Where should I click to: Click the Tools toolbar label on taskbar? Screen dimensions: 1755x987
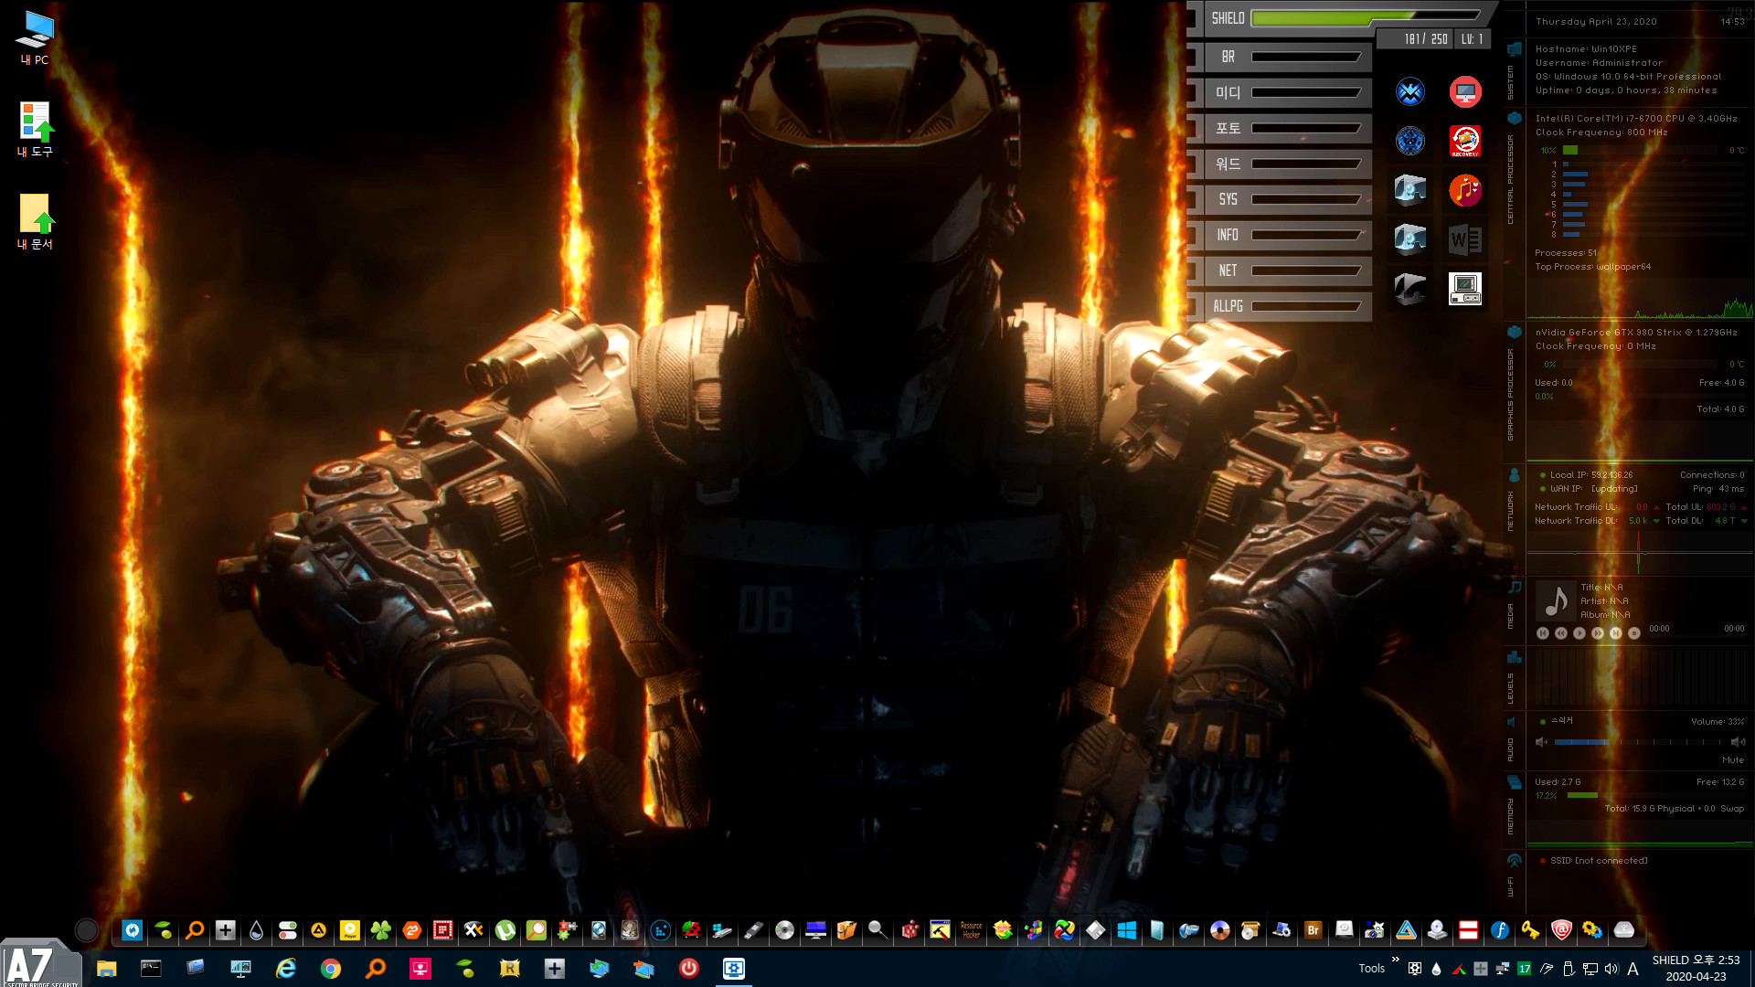click(x=1371, y=969)
